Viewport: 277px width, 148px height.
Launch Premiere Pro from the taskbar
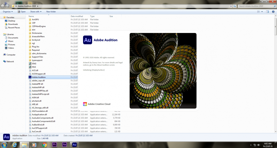click(x=54, y=144)
